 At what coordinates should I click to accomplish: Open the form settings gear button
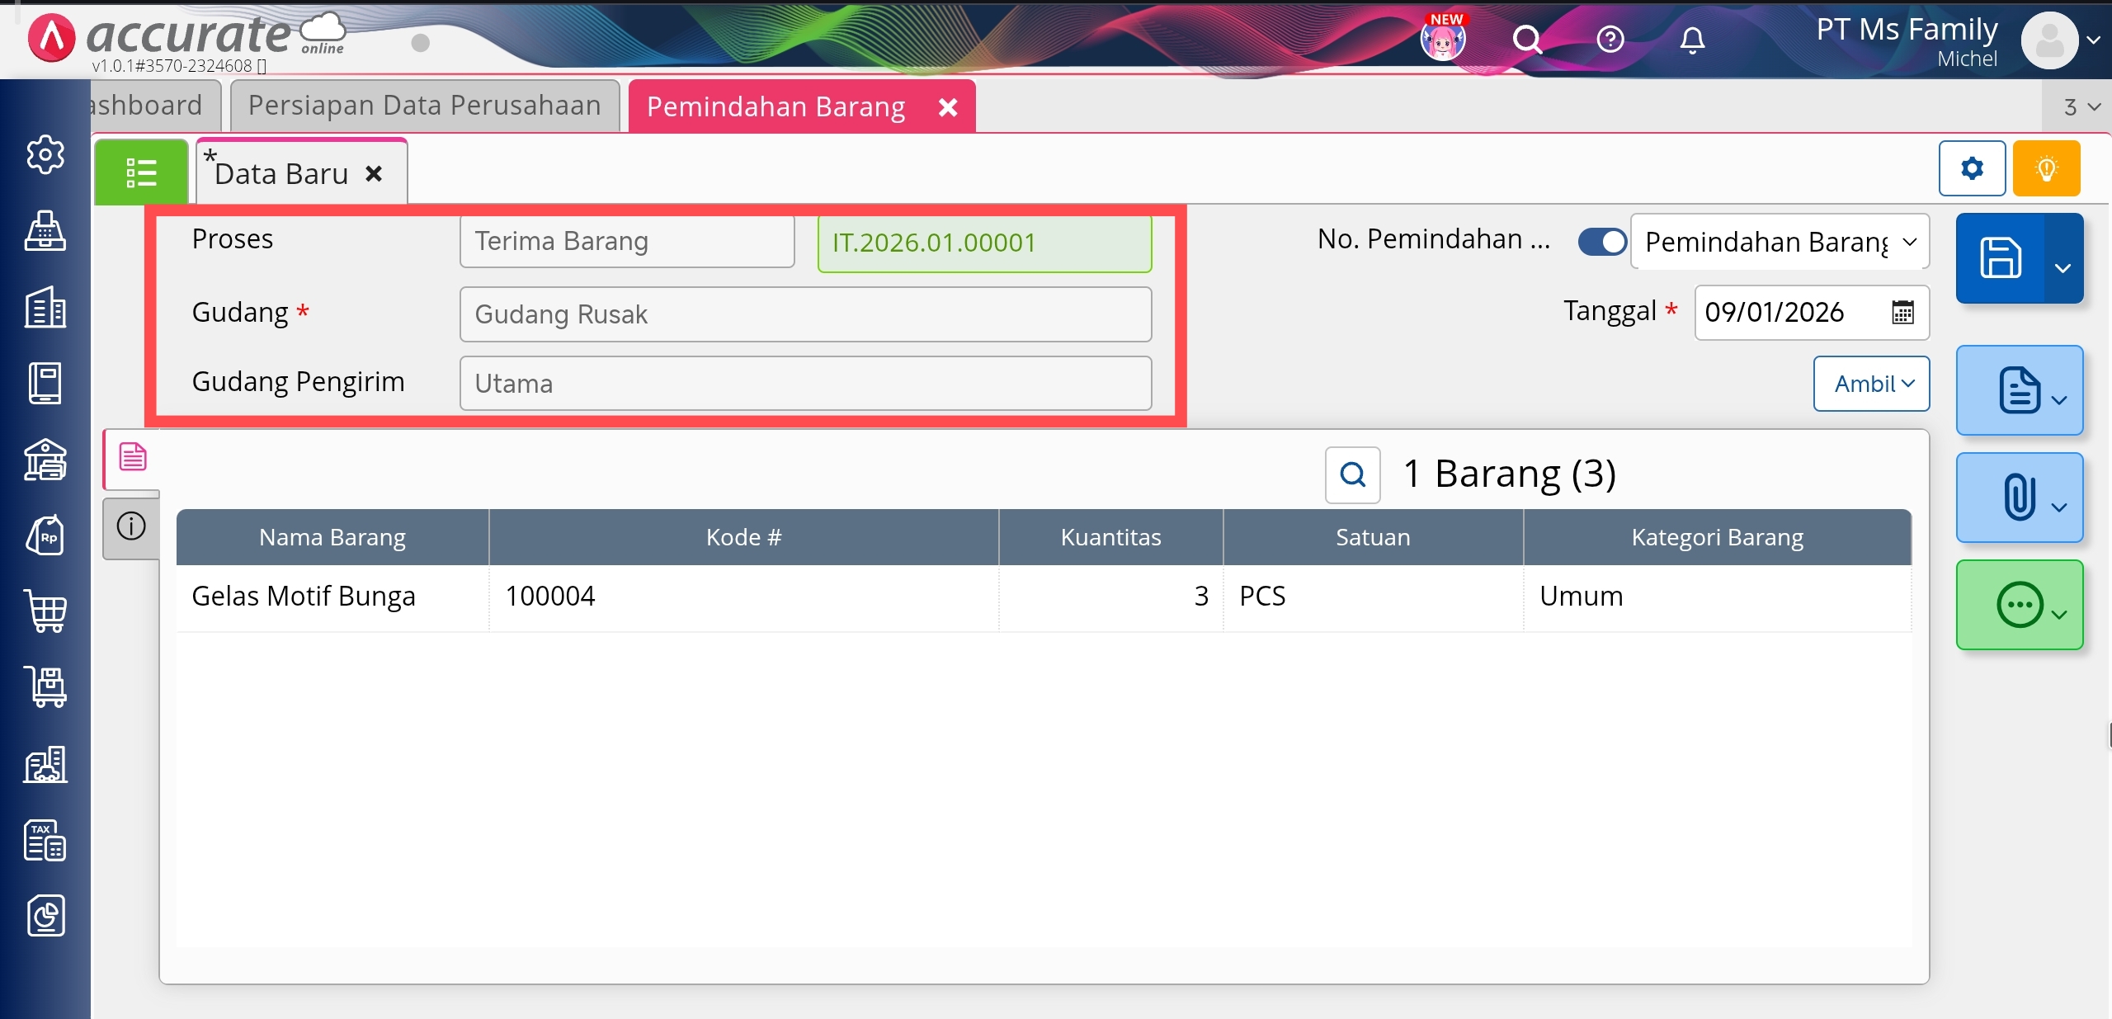1972,168
